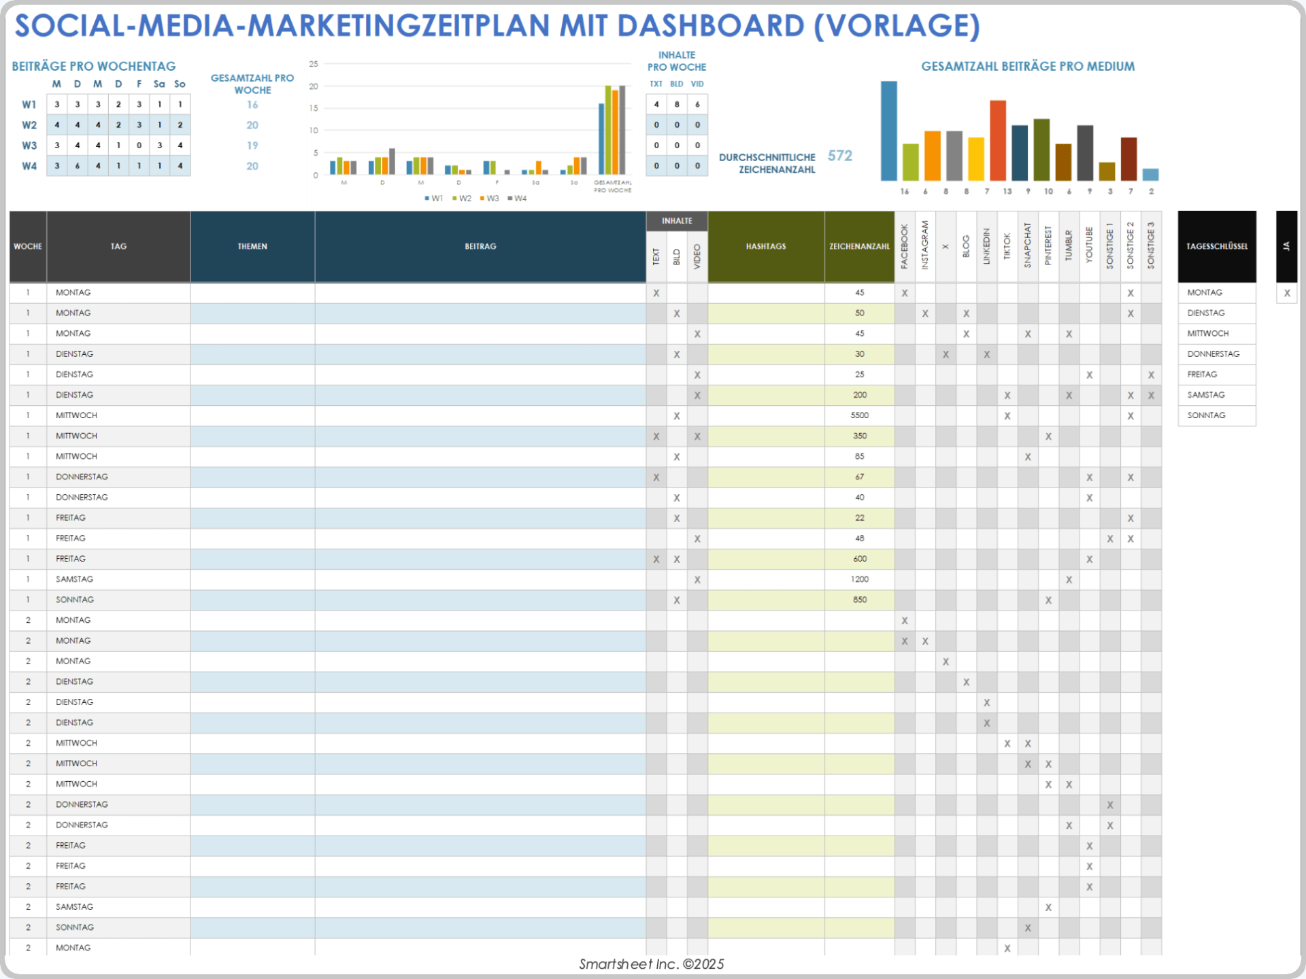Viewport: 1306px width, 979px height.
Task: Click the GESAMTZAHL PRO WOCHE label
Action: coord(252,84)
